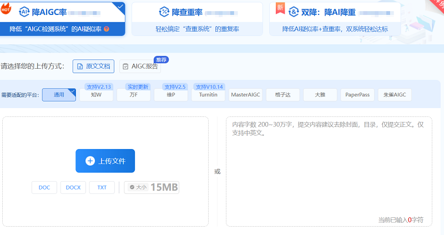
Task: Click the 推荐 badge on AIGC报告
Action: [x=161, y=60]
